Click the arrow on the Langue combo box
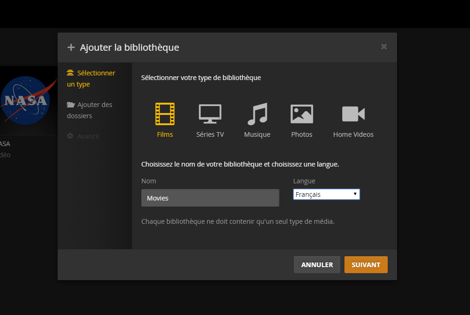The width and height of the screenshot is (470, 315). (355, 194)
